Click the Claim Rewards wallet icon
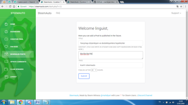The image size is (188, 105). (6, 69)
